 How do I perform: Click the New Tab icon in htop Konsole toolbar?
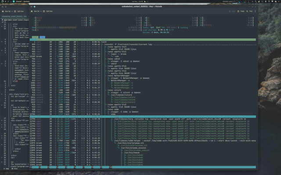pos(32,11)
